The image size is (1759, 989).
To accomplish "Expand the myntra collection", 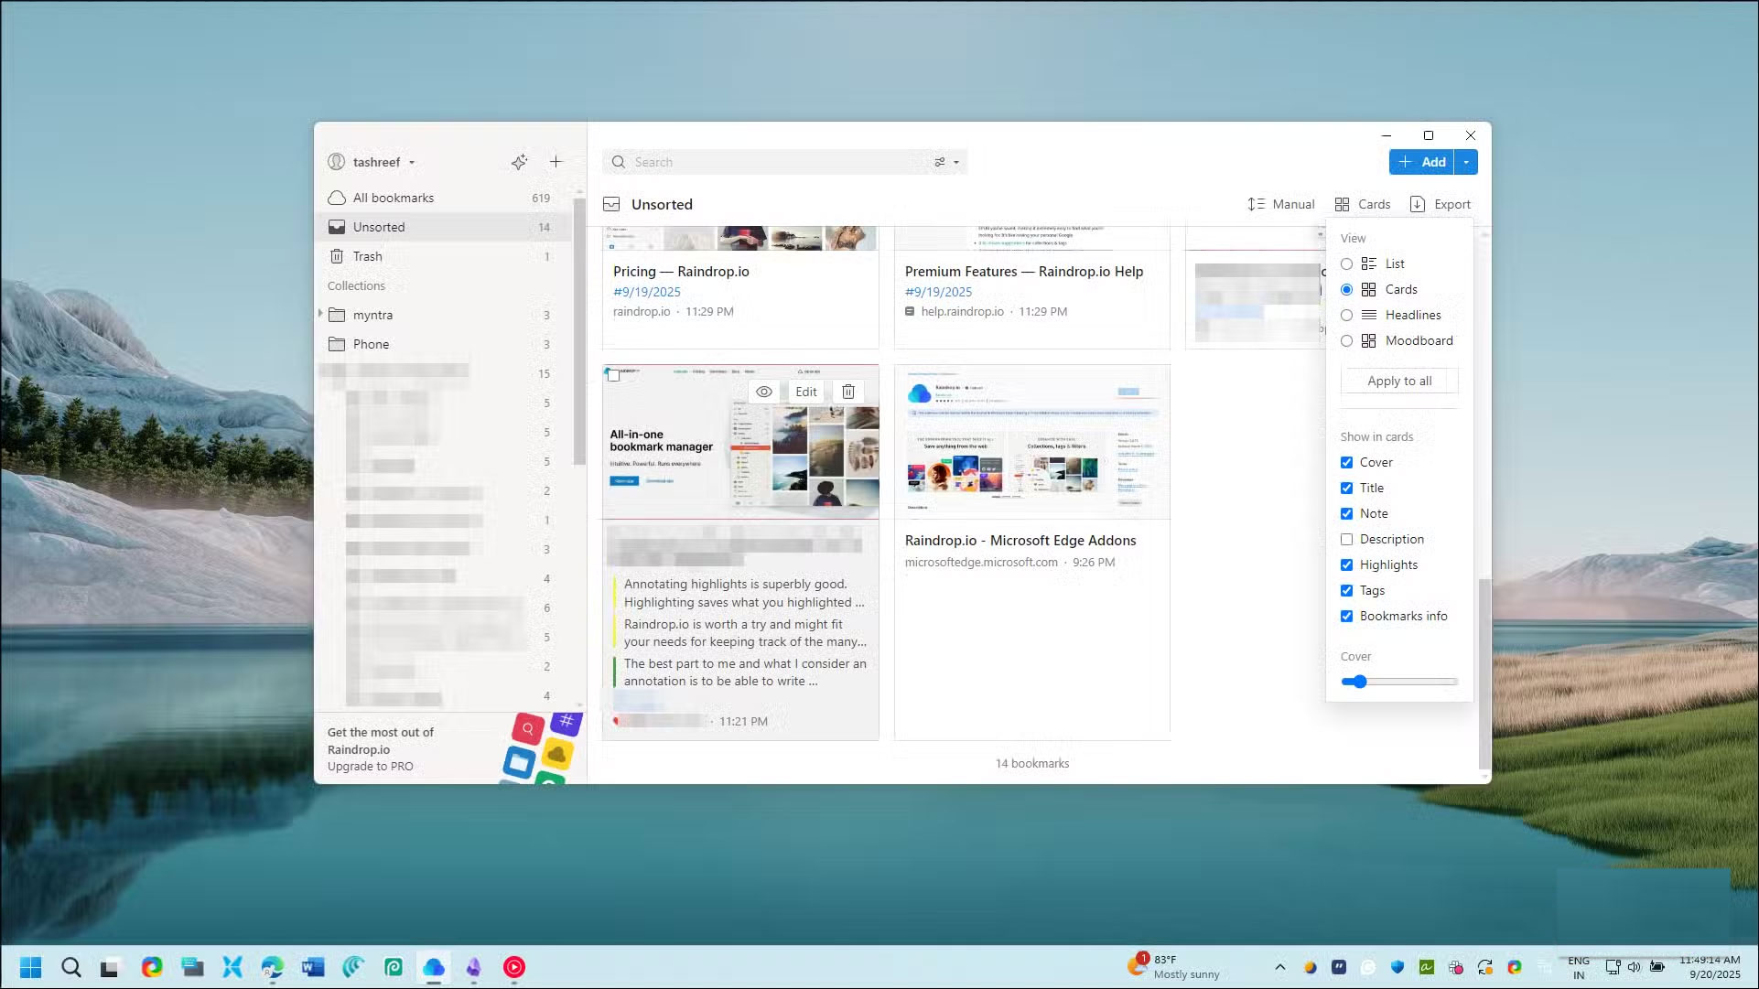I will click(x=322, y=315).
